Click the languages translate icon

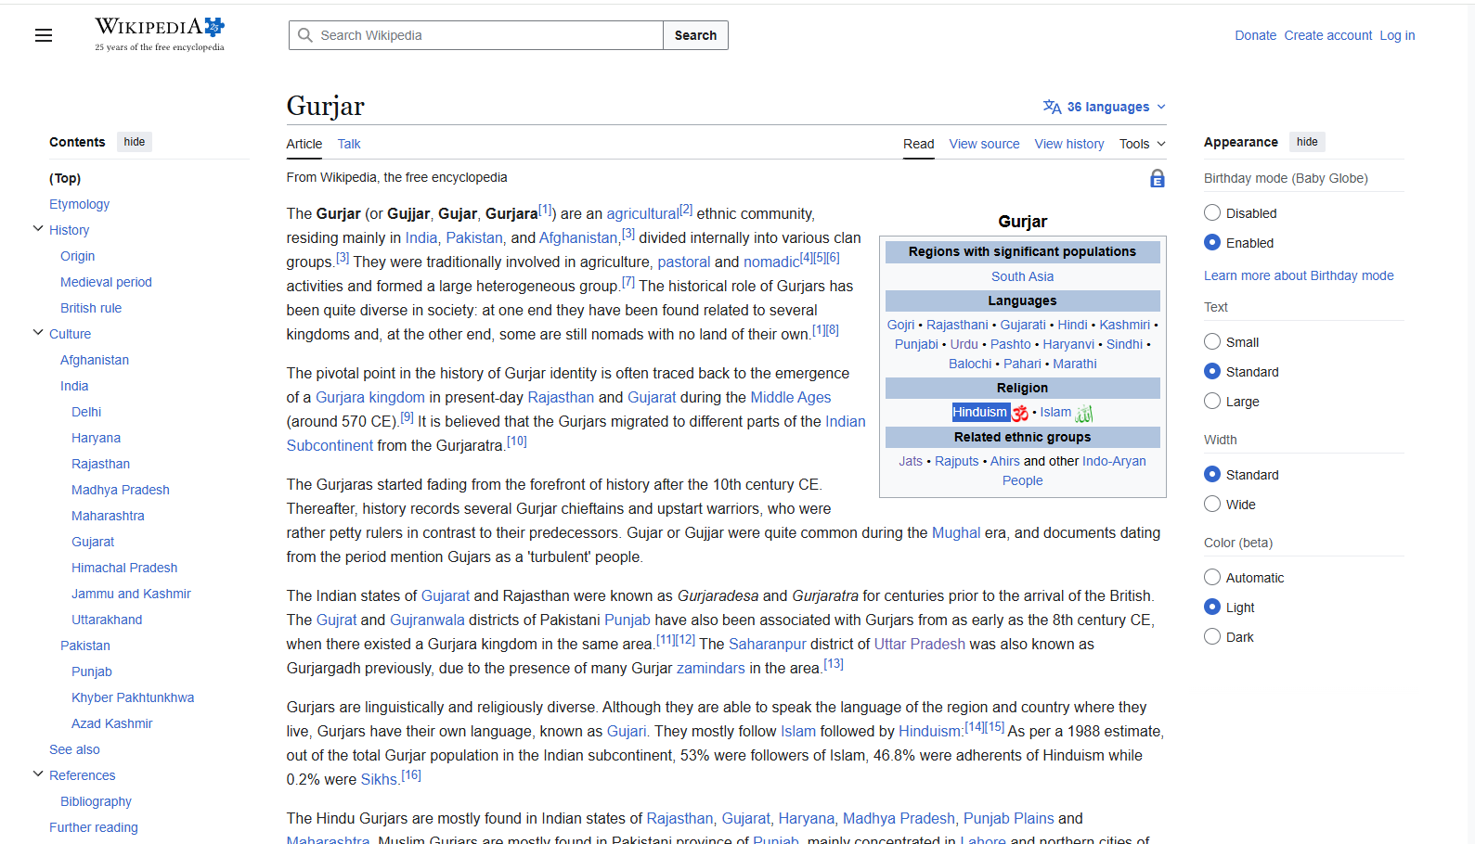[1052, 107]
